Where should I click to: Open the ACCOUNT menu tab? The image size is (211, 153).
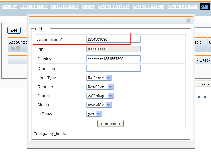click(9, 7)
